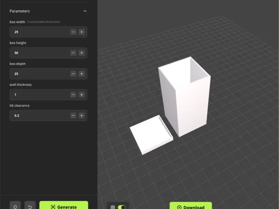Screen dimensions: 279x209
Task: Increase box height with plus button
Action: 82,53
